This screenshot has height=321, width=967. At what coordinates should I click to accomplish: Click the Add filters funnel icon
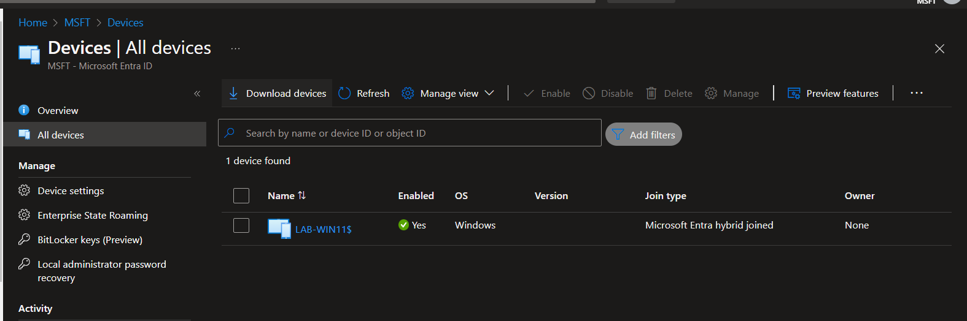pyautogui.click(x=618, y=135)
